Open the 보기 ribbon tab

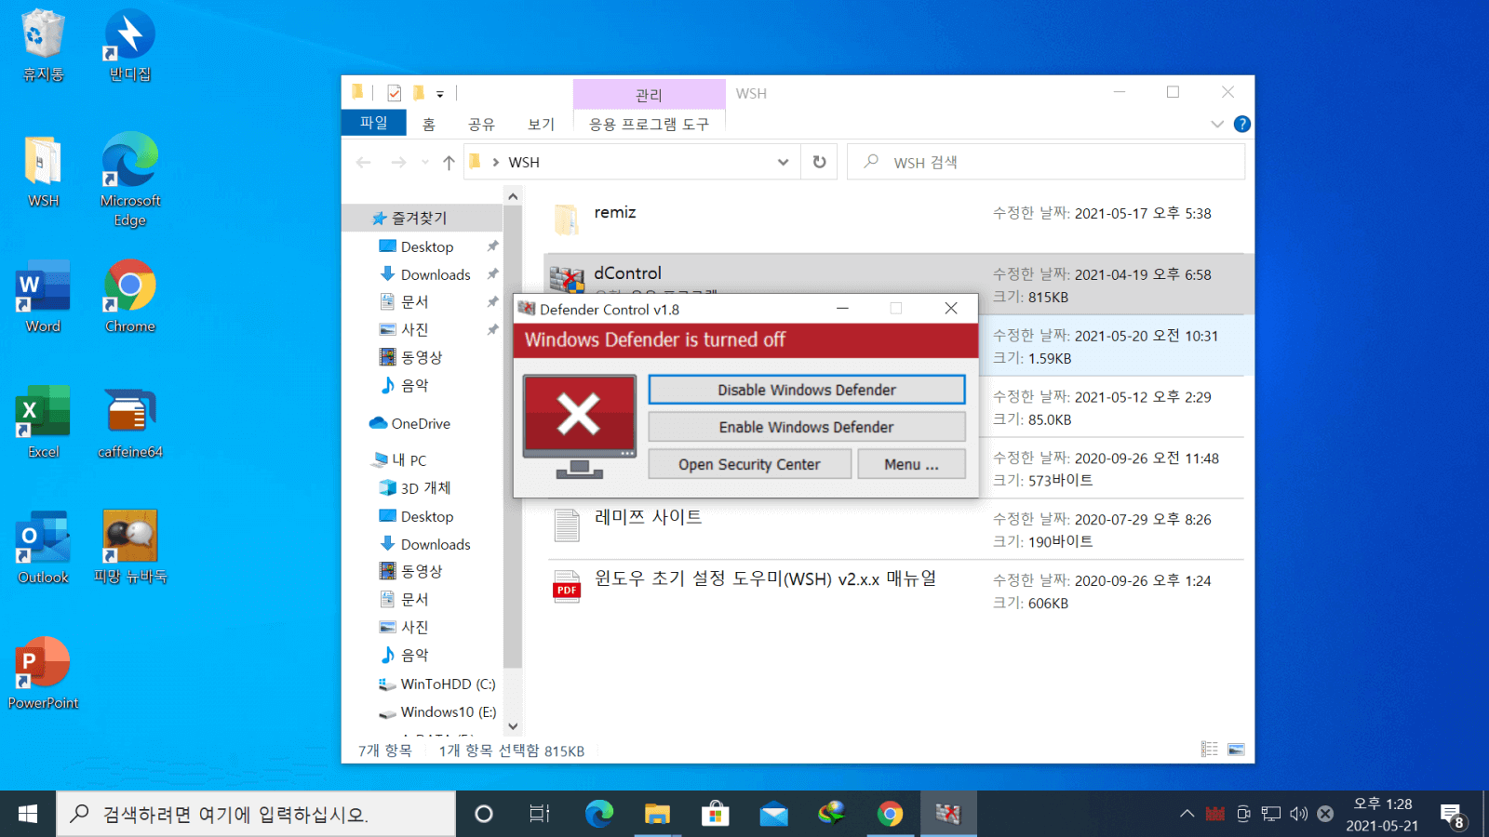(x=542, y=124)
